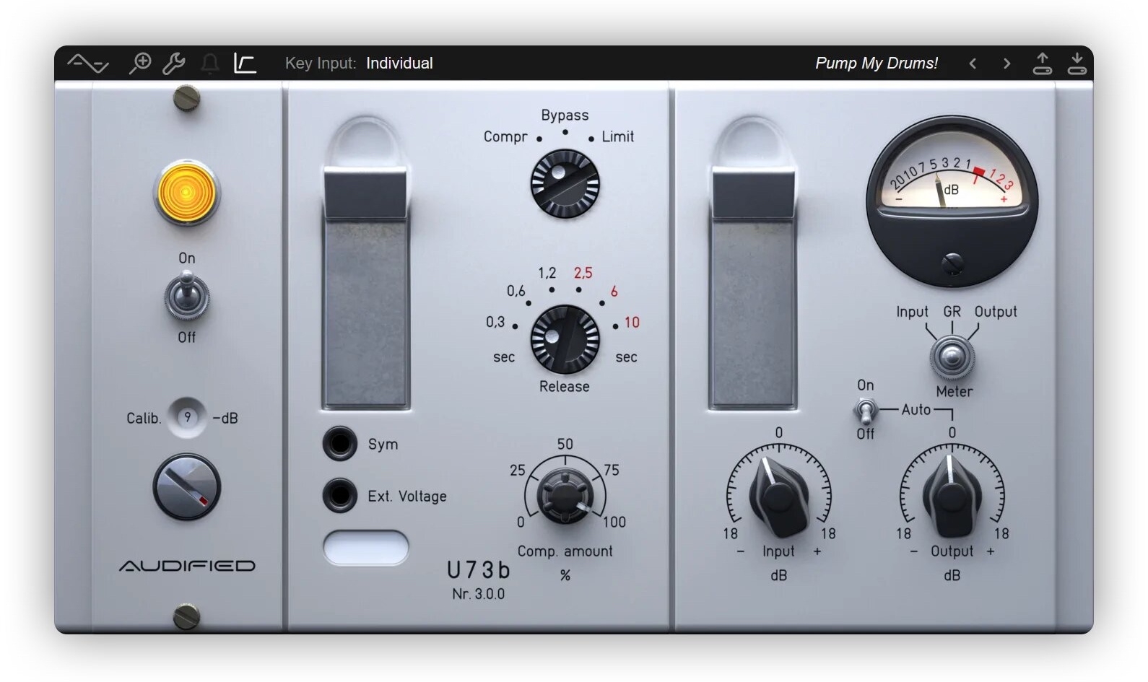Screen dimensions: 1148x682
Task: Go to previous preset arrow
Action: point(973,64)
